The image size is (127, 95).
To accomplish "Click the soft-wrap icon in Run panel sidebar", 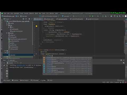I will [x=7, y=71].
